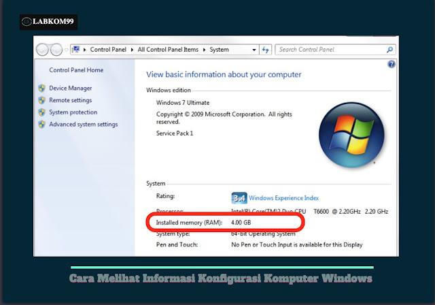Open Device Manager link
This screenshot has height=305, width=435.
[71, 88]
